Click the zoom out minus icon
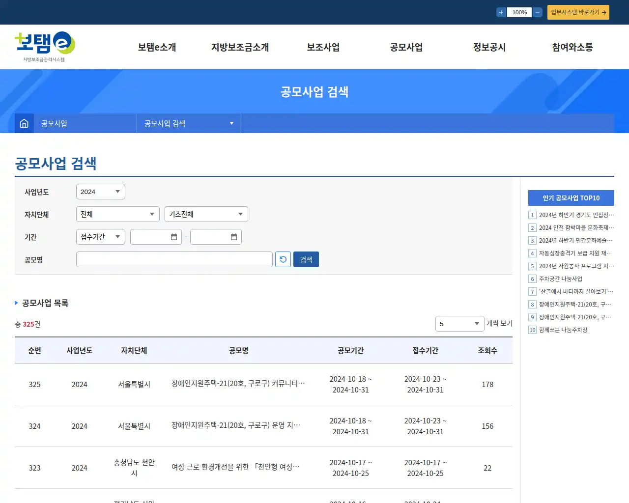 coord(538,12)
